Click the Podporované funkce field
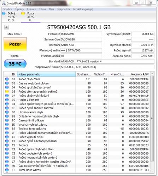Image resolution: width=158 pixels, height=176 pixels. point(107,67)
